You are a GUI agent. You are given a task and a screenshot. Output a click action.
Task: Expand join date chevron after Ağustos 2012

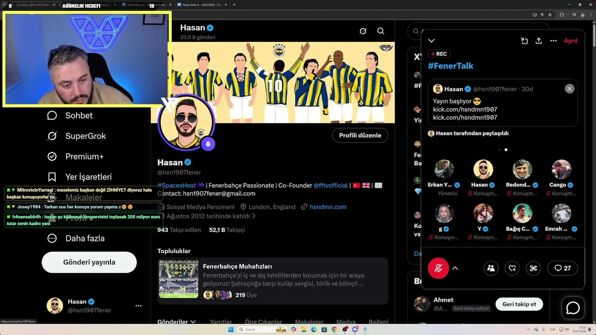[x=254, y=216]
